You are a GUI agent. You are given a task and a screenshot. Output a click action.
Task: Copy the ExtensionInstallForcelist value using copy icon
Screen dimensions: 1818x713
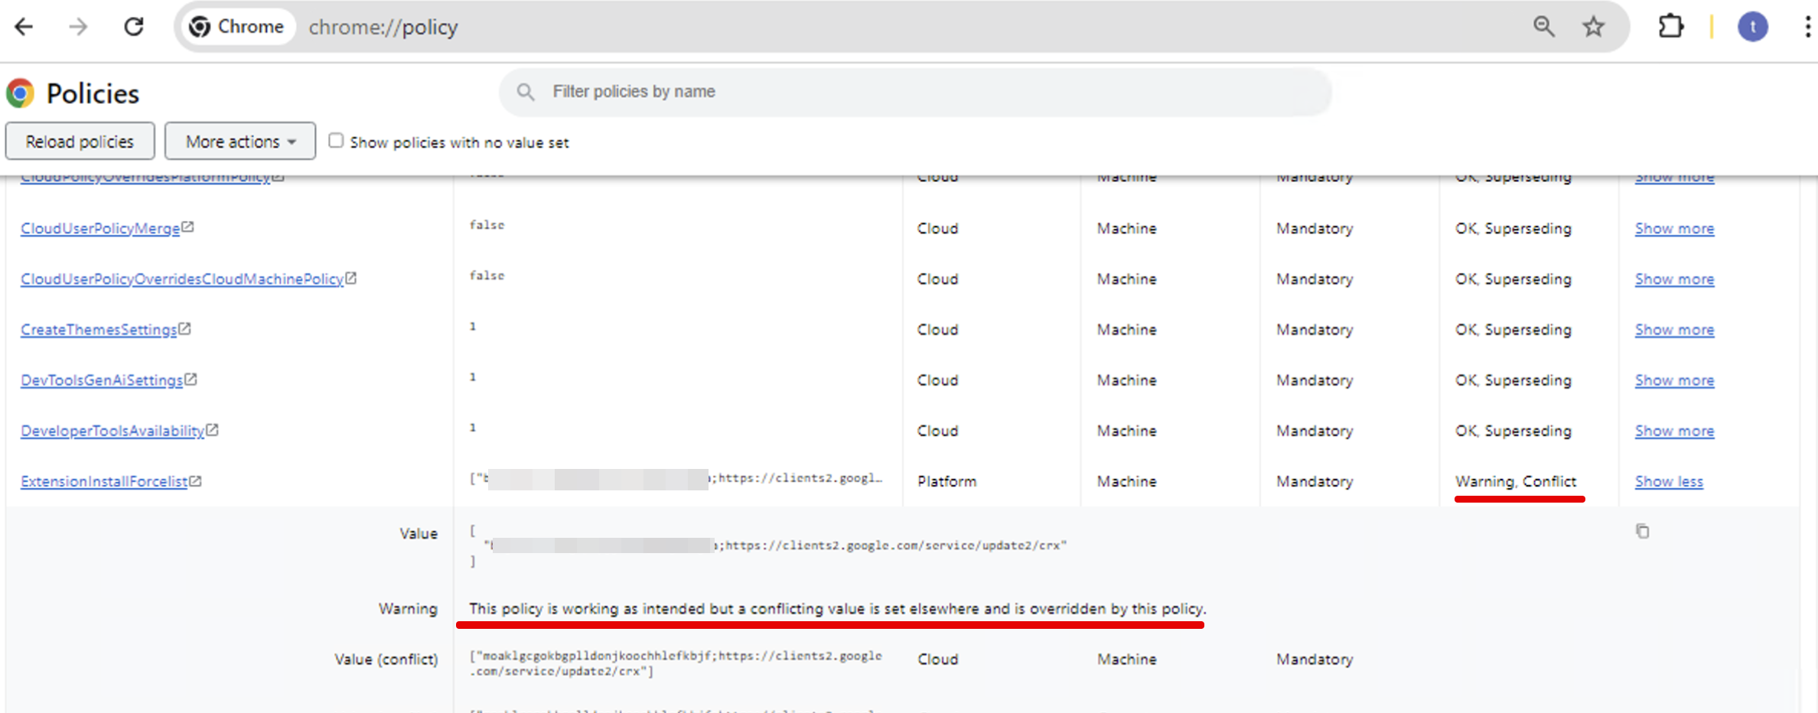coord(1642,531)
